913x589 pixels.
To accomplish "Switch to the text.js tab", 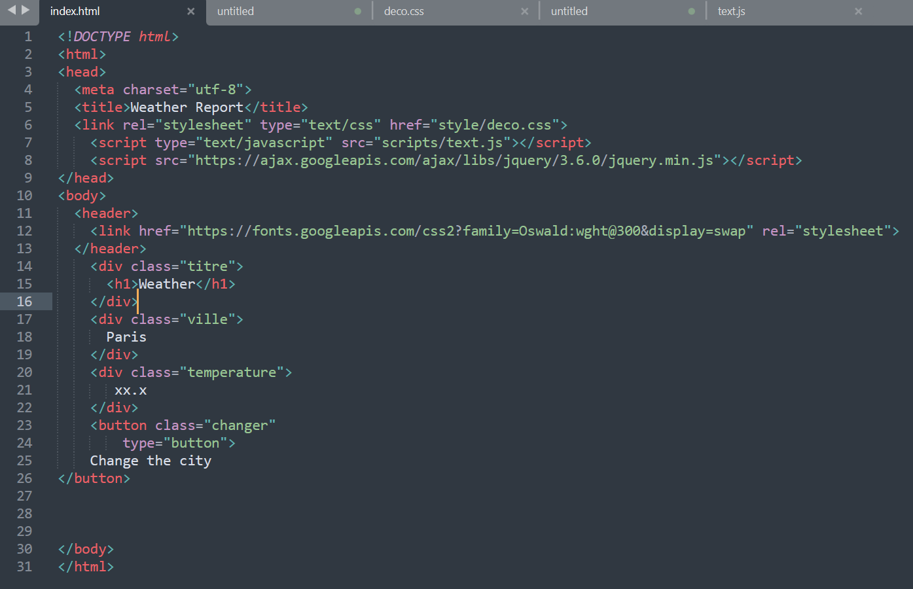I will pyautogui.click(x=731, y=11).
